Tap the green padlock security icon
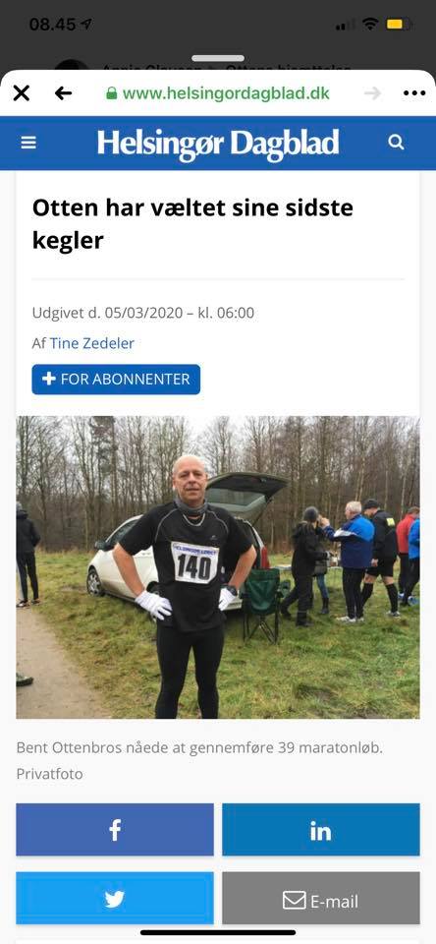 pyautogui.click(x=111, y=93)
